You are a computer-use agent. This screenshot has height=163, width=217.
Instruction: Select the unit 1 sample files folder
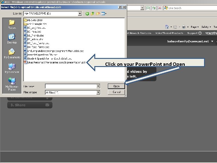tap(35, 24)
